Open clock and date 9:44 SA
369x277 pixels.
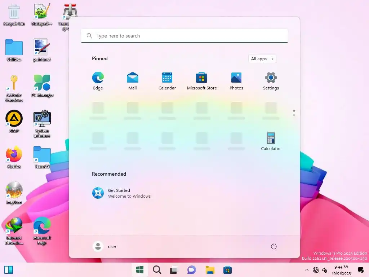[x=341, y=270]
